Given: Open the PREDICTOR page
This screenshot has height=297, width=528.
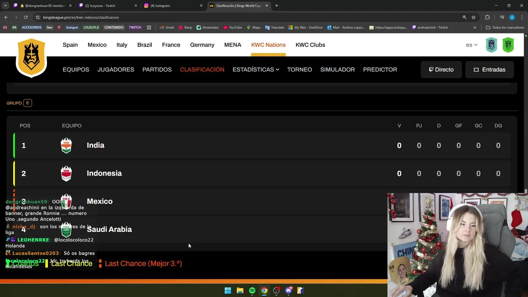Looking at the screenshot, I should click(x=380, y=69).
